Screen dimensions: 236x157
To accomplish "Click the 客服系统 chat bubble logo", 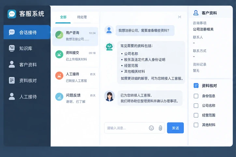I will 12,14.
